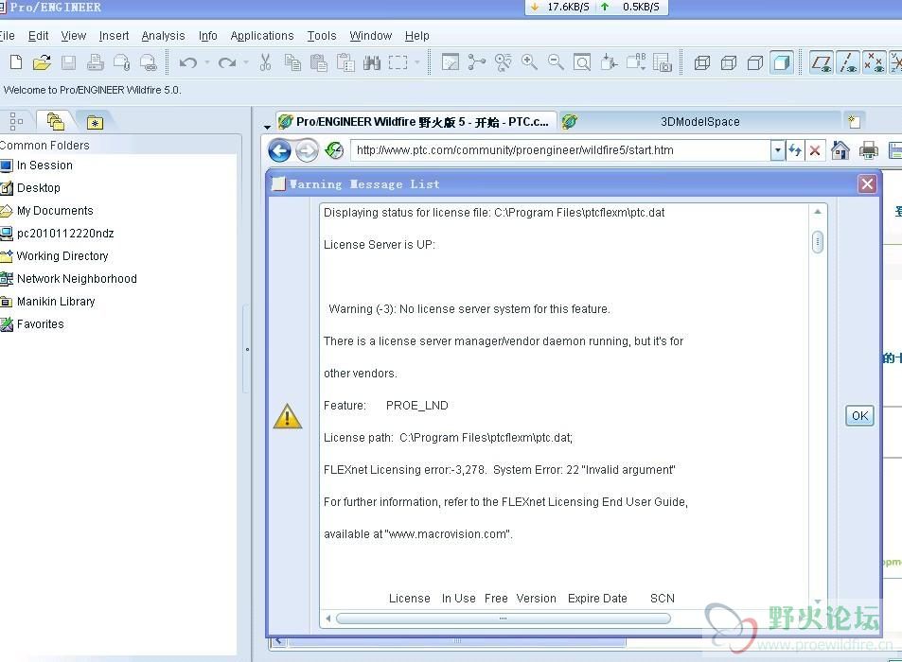Click the spin center icon
Image resolution: width=902 pixels, height=662 pixels.
[x=476, y=62]
